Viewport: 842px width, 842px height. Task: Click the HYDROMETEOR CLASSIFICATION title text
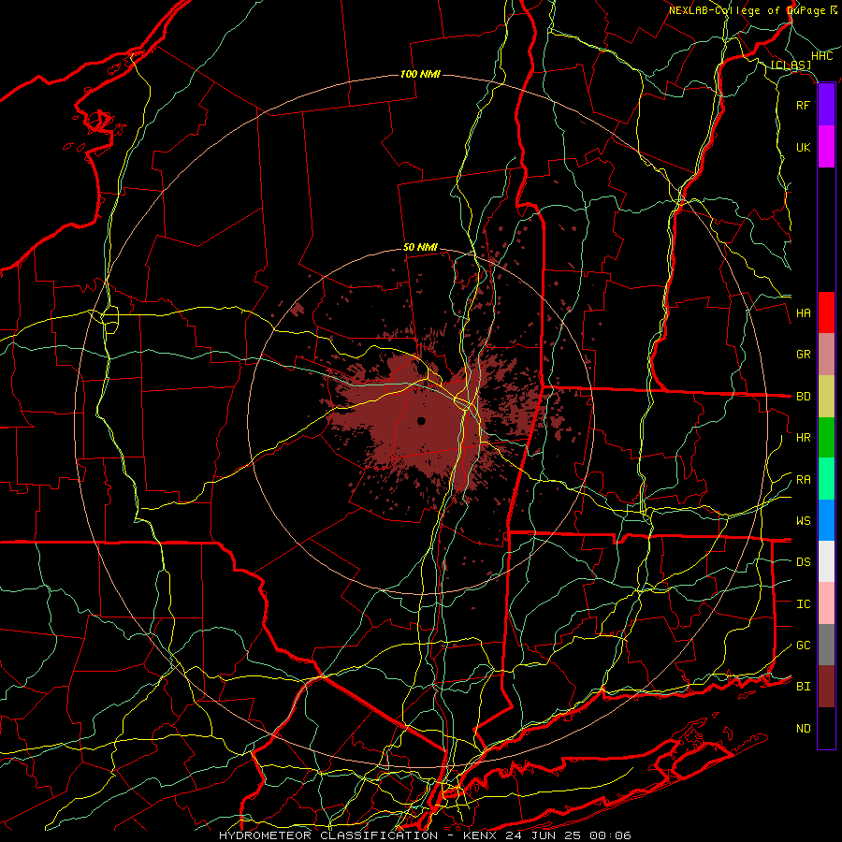pos(328,835)
